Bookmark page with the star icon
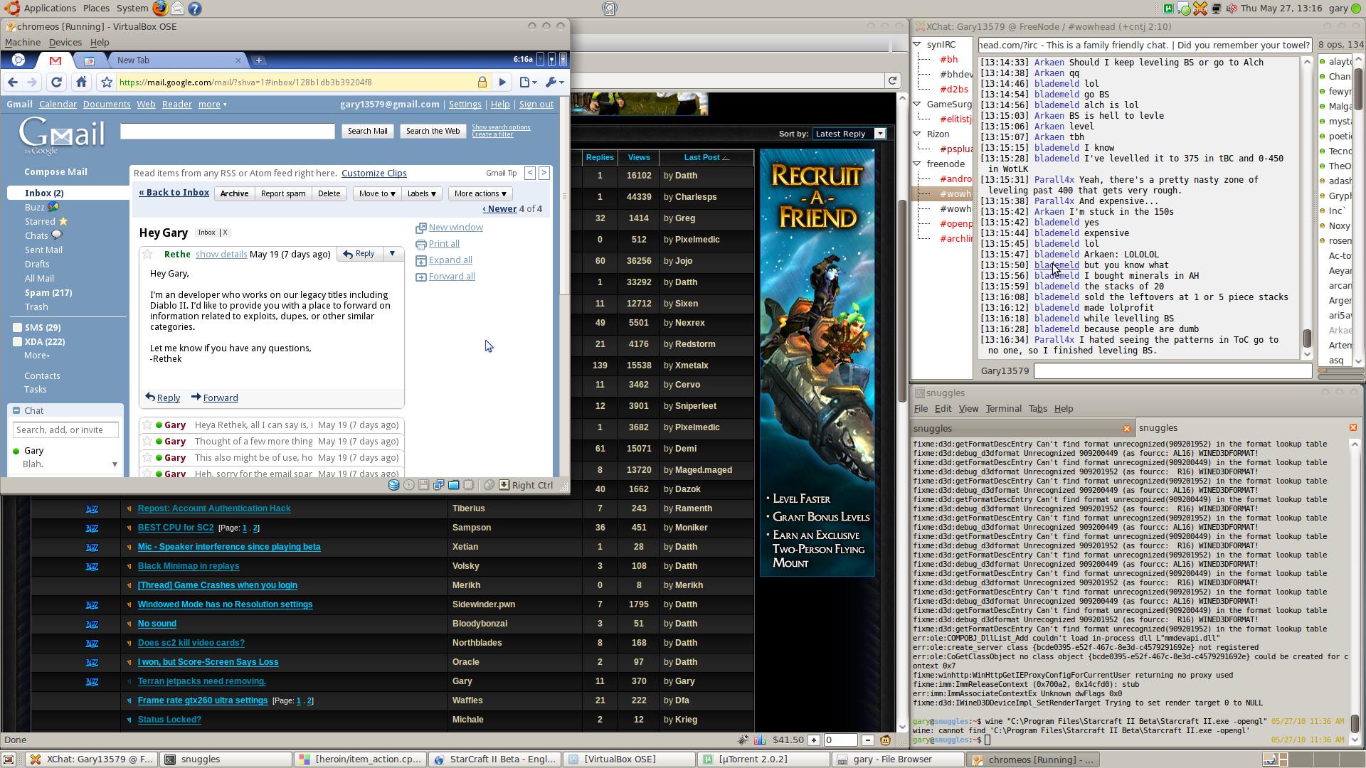The height and width of the screenshot is (768, 1366). [107, 82]
